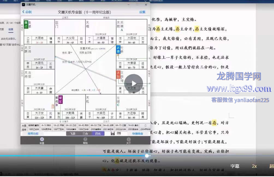
Task: Click the green 廉贞 star tag
Action: (26, 25)
